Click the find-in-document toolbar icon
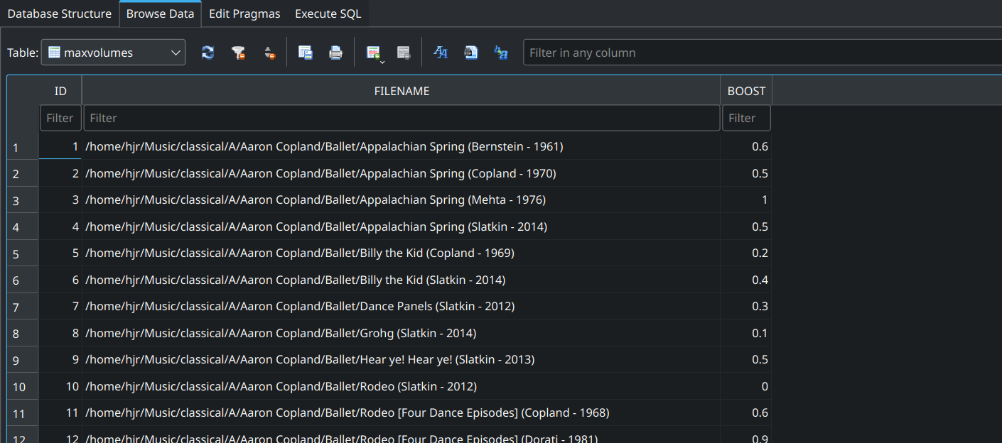Screen dimensions: 1002x443 pyautogui.click(x=470, y=52)
